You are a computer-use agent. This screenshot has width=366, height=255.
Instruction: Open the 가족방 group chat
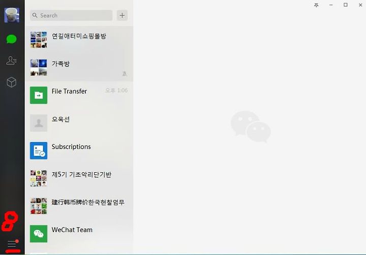tap(79, 68)
